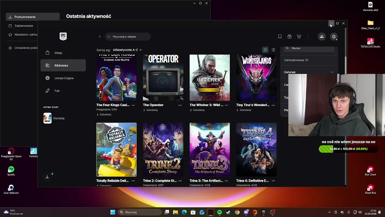
Task: Open The Operator cover thumbnail
Action: coord(163,78)
